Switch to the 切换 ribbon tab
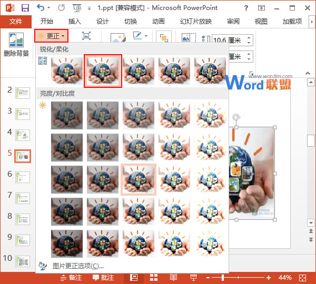The height and width of the screenshot is (284, 316). pyautogui.click(x=131, y=22)
